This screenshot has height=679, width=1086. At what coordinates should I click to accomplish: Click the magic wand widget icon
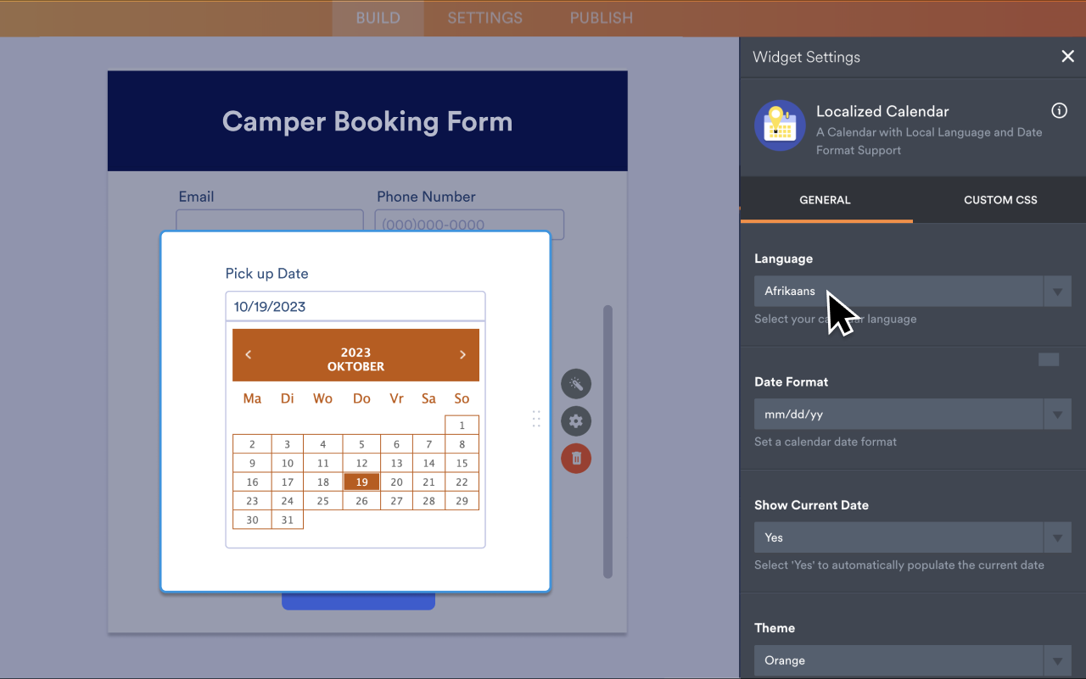point(576,383)
